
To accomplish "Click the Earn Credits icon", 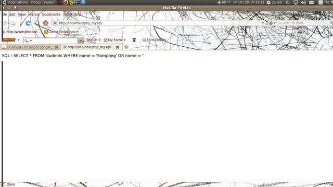I will click(x=144, y=40).
